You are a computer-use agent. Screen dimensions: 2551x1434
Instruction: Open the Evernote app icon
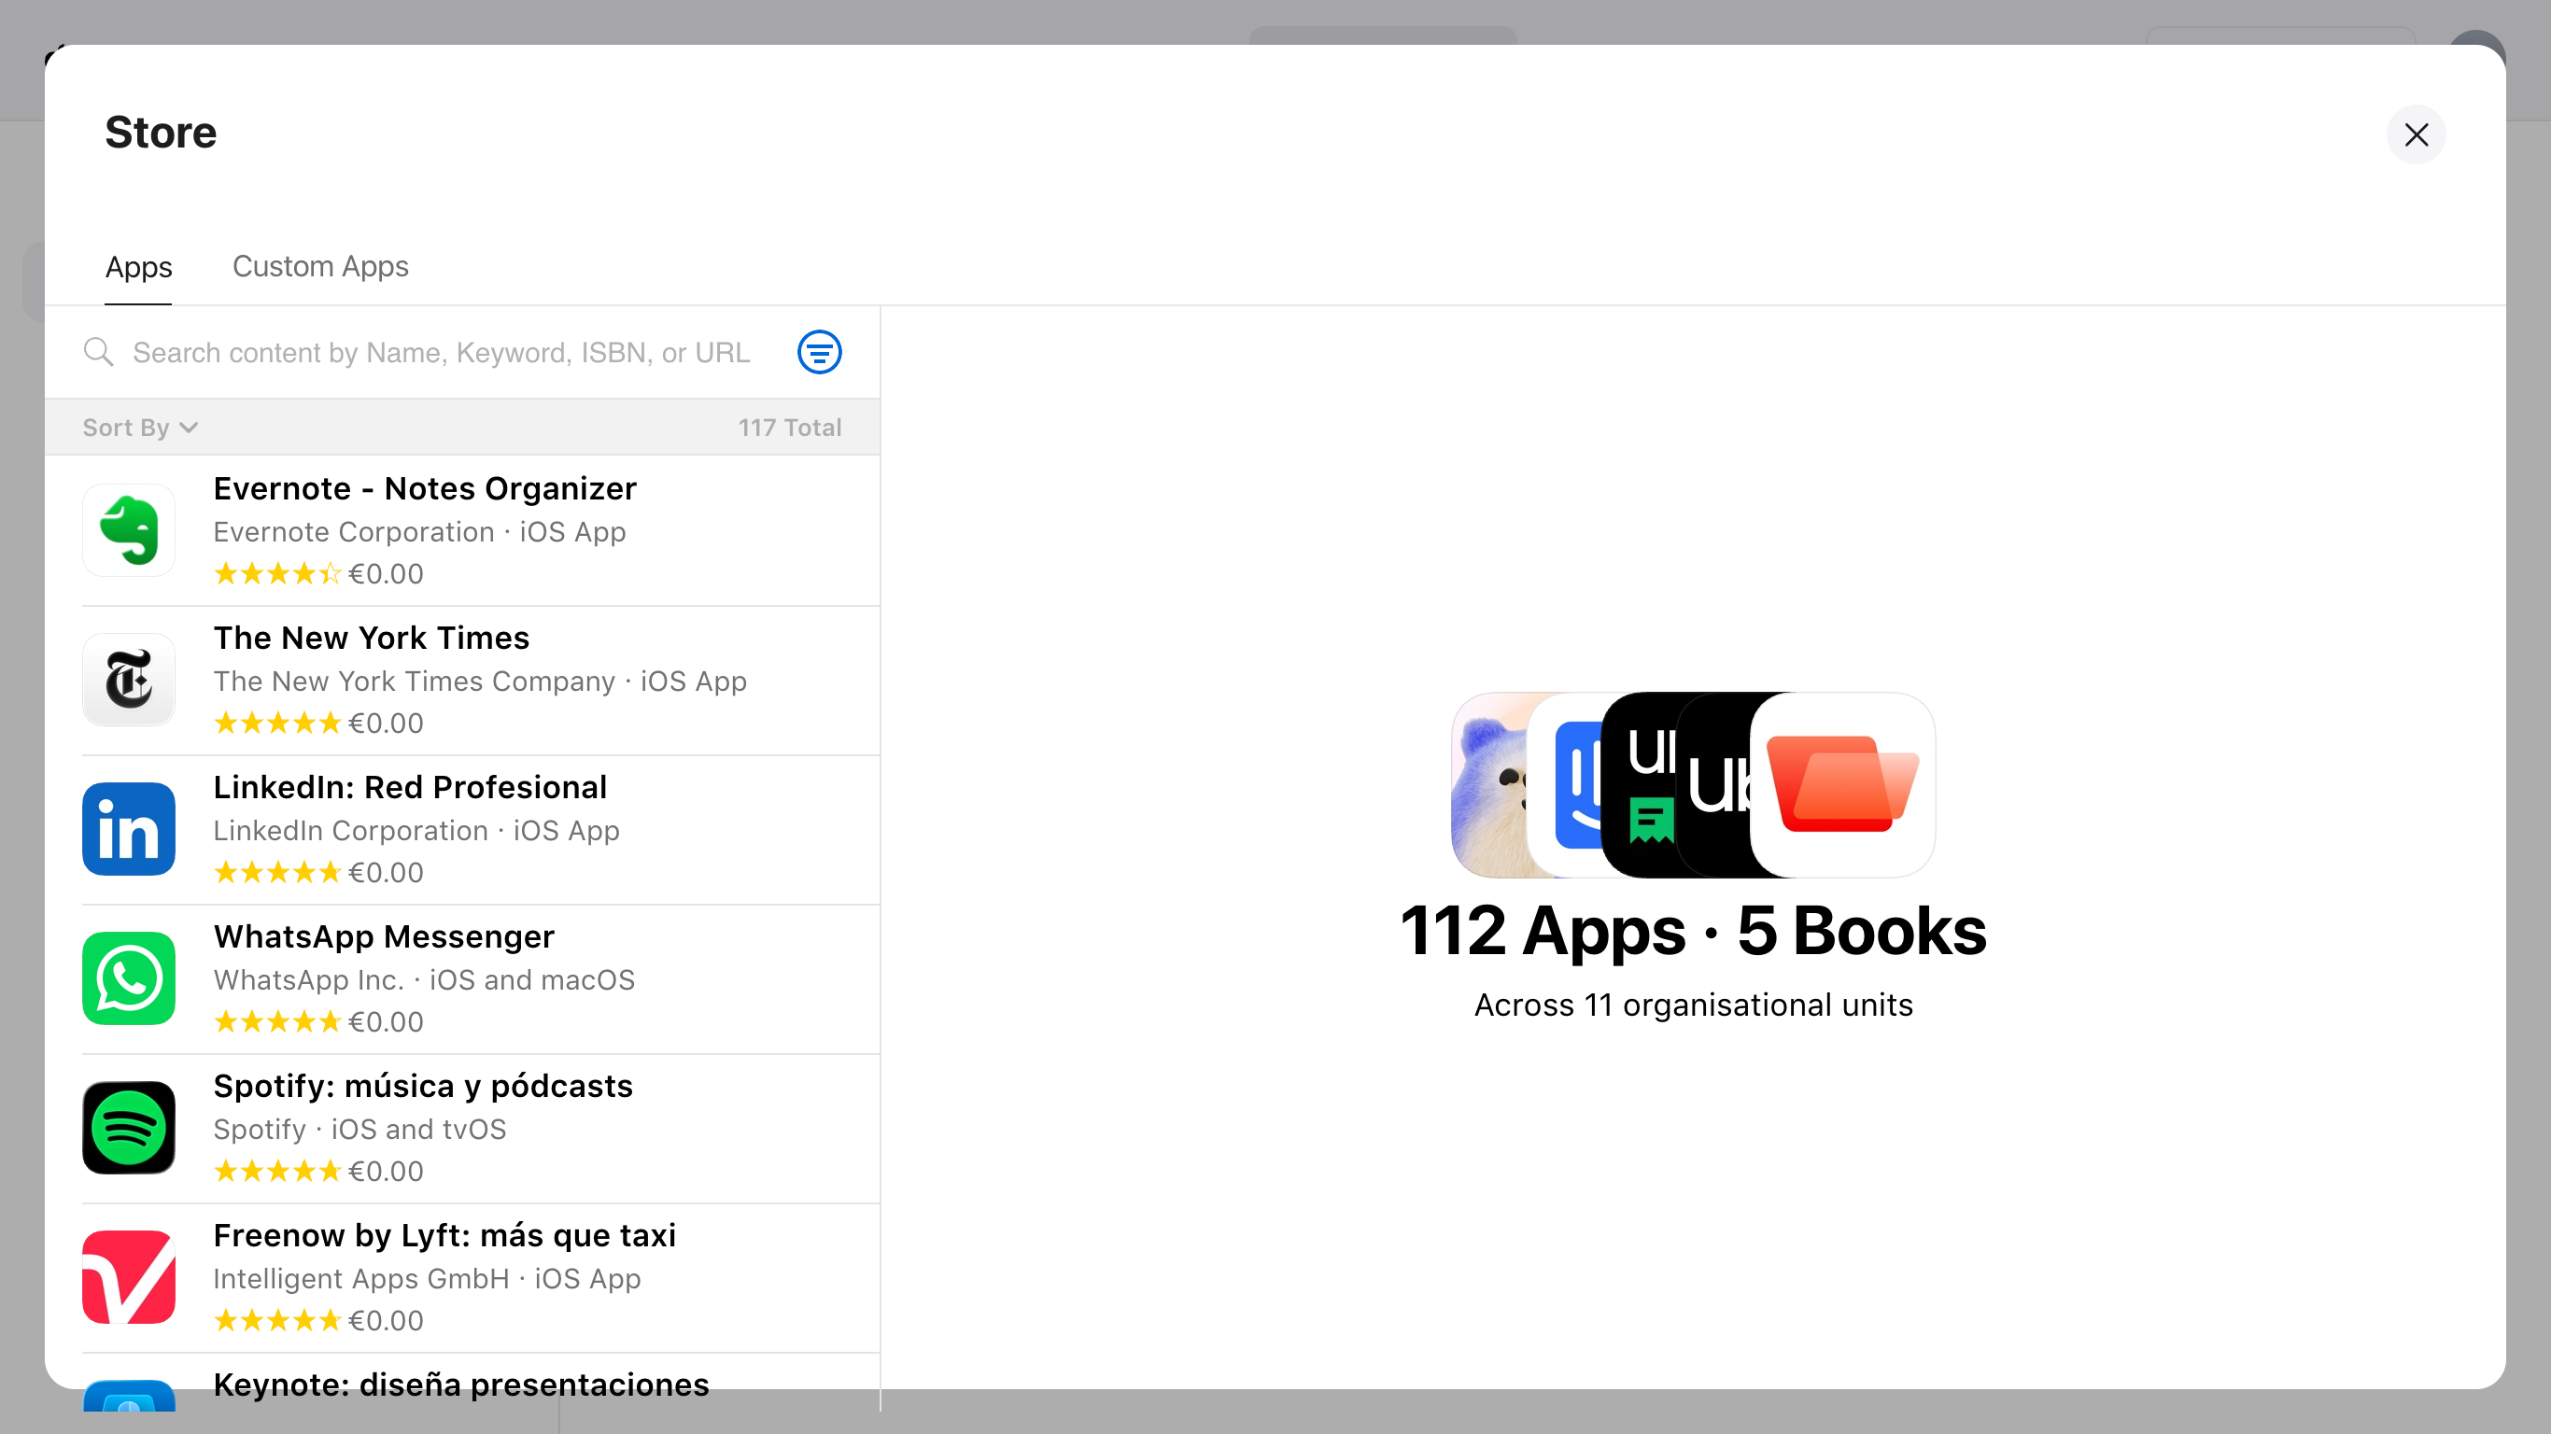click(x=129, y=530)
